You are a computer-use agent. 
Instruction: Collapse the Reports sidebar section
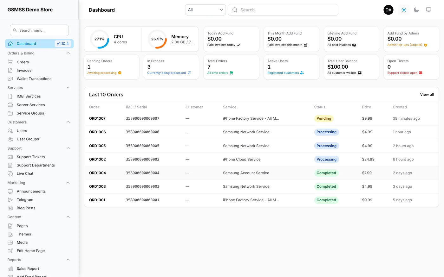pyautogui.click(x=68, y=260)
